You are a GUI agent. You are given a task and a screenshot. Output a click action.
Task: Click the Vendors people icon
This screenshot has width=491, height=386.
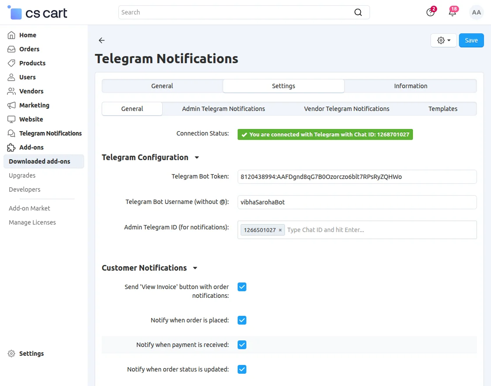coord(11,91)
